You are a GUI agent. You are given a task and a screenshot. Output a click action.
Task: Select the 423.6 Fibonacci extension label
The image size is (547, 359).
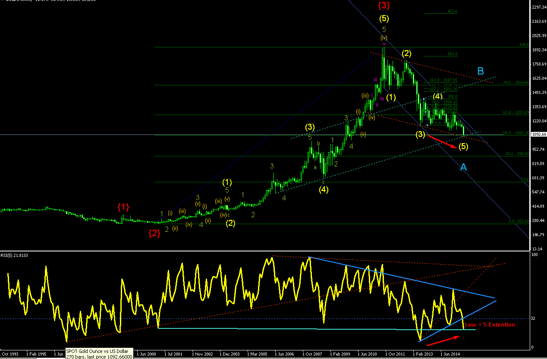pos(452,11)
